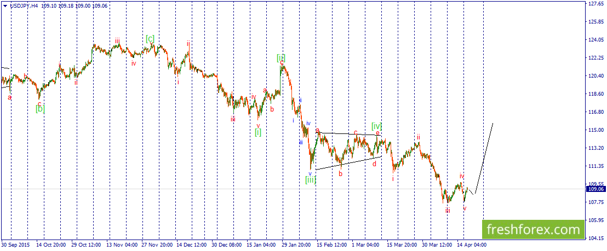Image resolution: width=607 pixels, height=251 pixels.
Task: Select the green [b] wave label
Action: pyautogui.click(x=40, y=109)
